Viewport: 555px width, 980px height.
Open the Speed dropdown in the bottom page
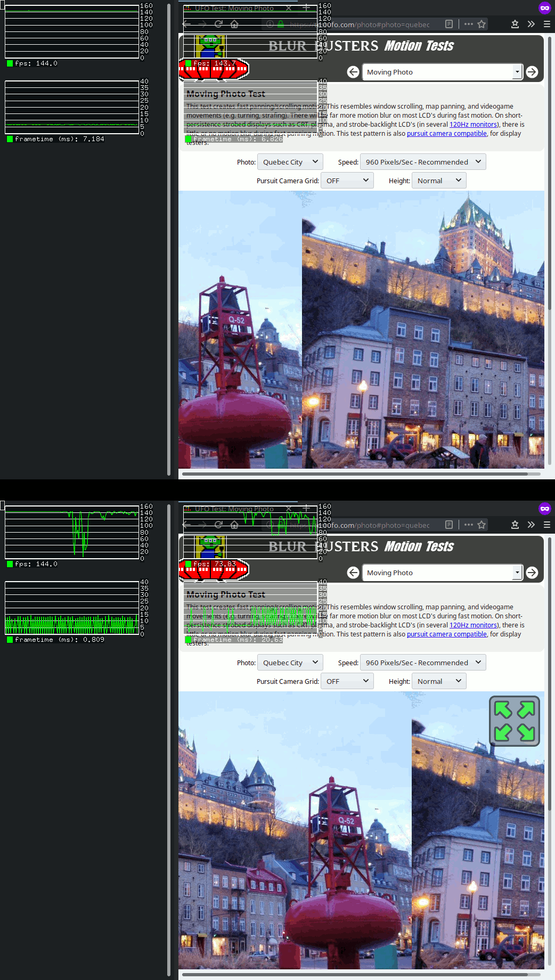point(423,663)
